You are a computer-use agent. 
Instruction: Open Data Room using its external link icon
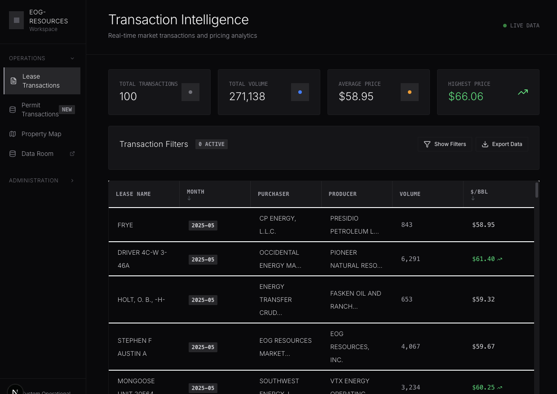pyautogui.click(x=72, y=154)
